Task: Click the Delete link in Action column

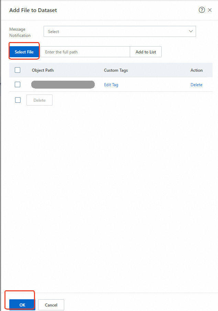Action: [x=196, y=85]
